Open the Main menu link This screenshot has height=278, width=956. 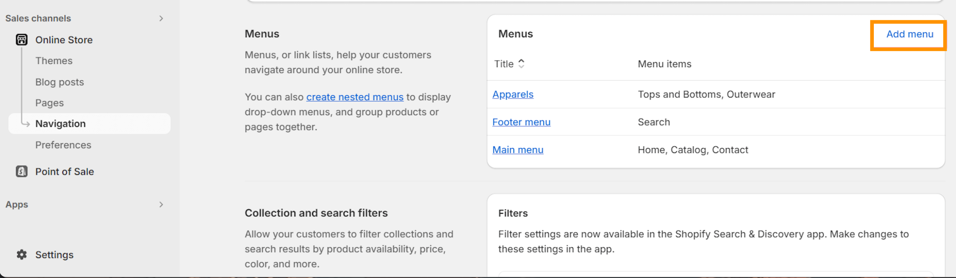click(x=518, y=150)
